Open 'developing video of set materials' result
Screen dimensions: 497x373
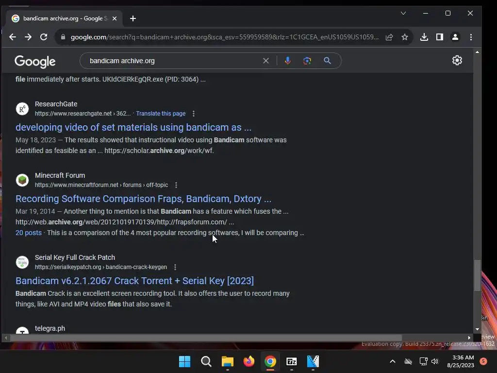133,127
